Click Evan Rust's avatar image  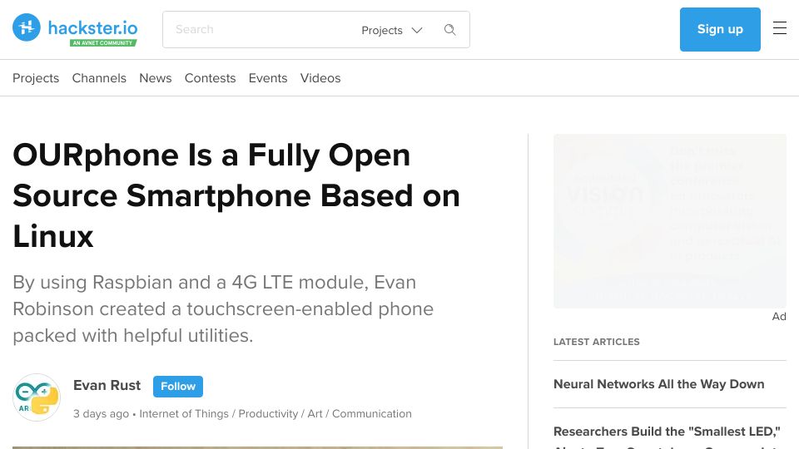click(37, 397)
